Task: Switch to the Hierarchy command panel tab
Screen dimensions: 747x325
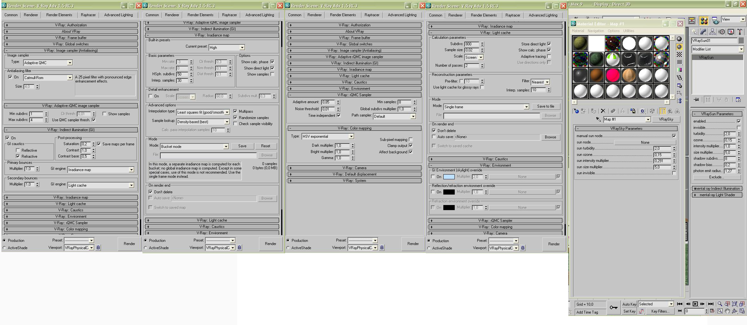Action: click(x=712, y=32)
